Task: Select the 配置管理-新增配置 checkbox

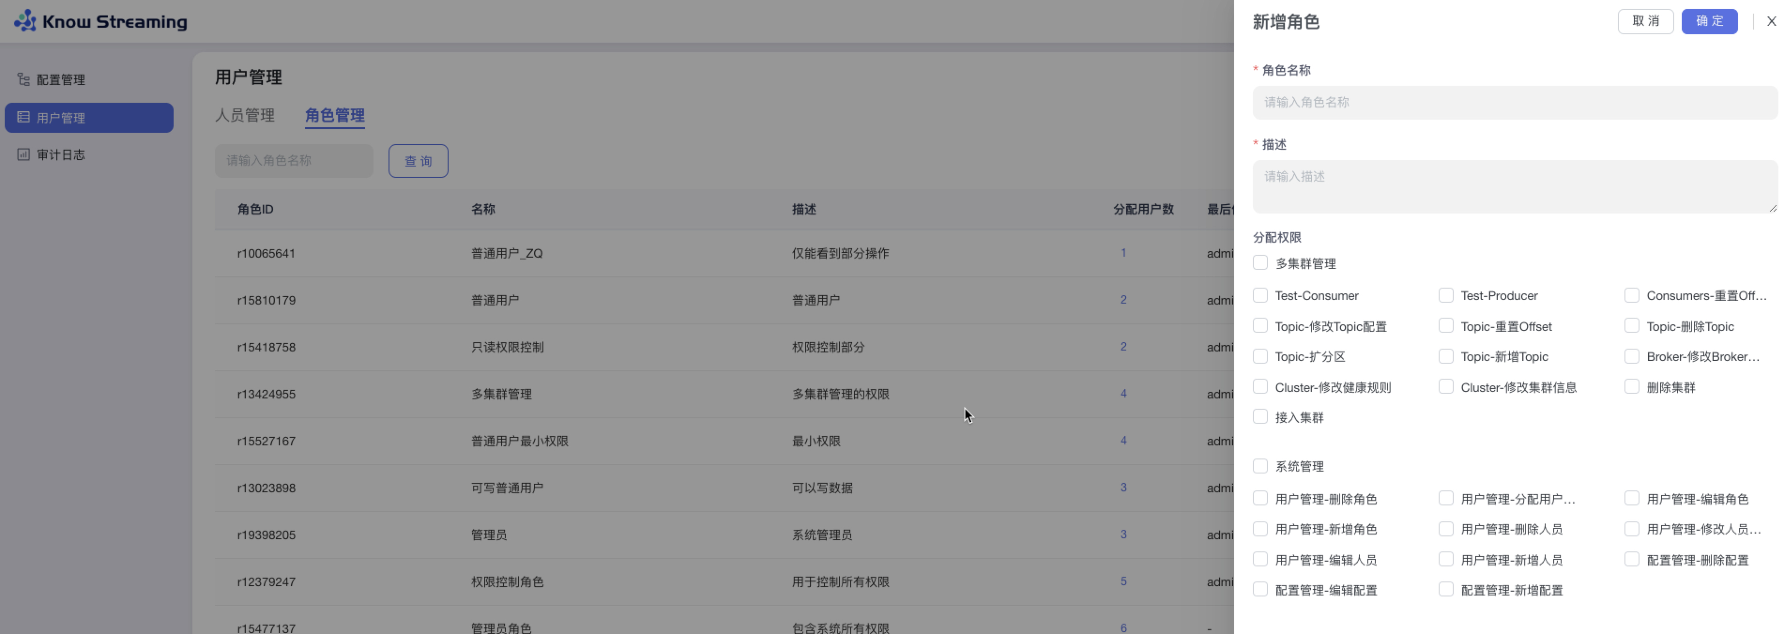Action: coord(1446,589)
